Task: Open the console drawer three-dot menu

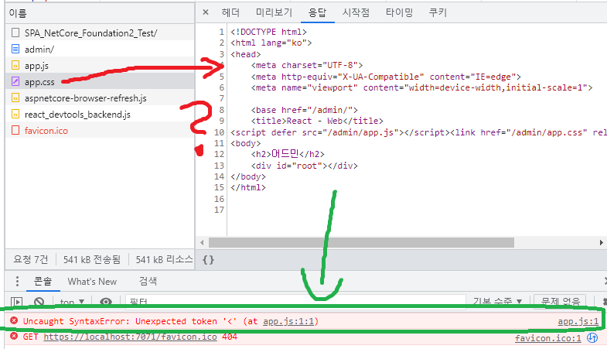Action: tap(17, 281)
